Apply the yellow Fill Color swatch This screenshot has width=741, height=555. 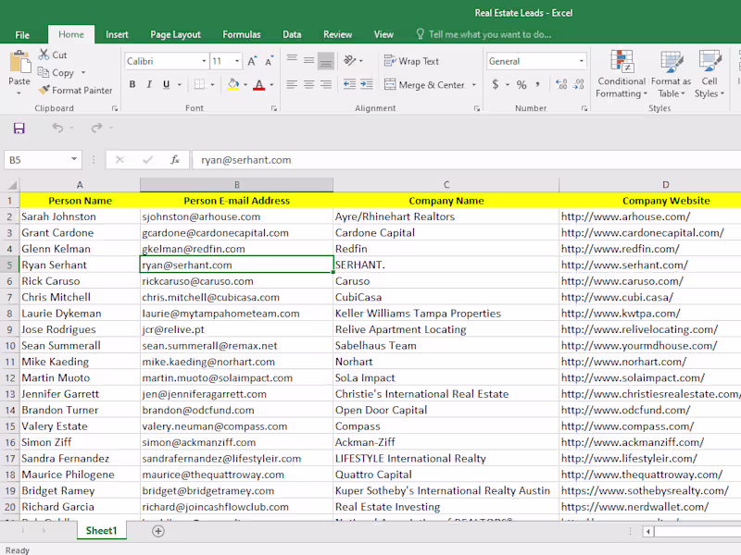coord(232,85)
